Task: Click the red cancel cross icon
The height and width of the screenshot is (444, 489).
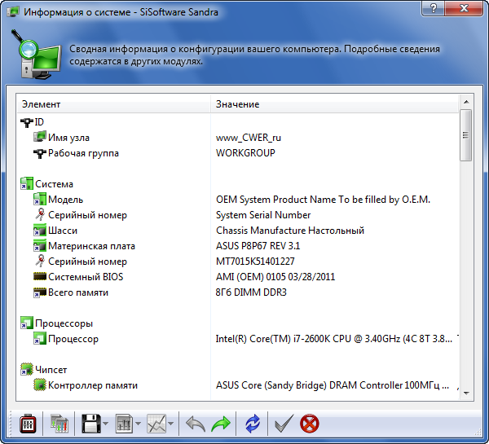Action: click(x=310, y=424)
